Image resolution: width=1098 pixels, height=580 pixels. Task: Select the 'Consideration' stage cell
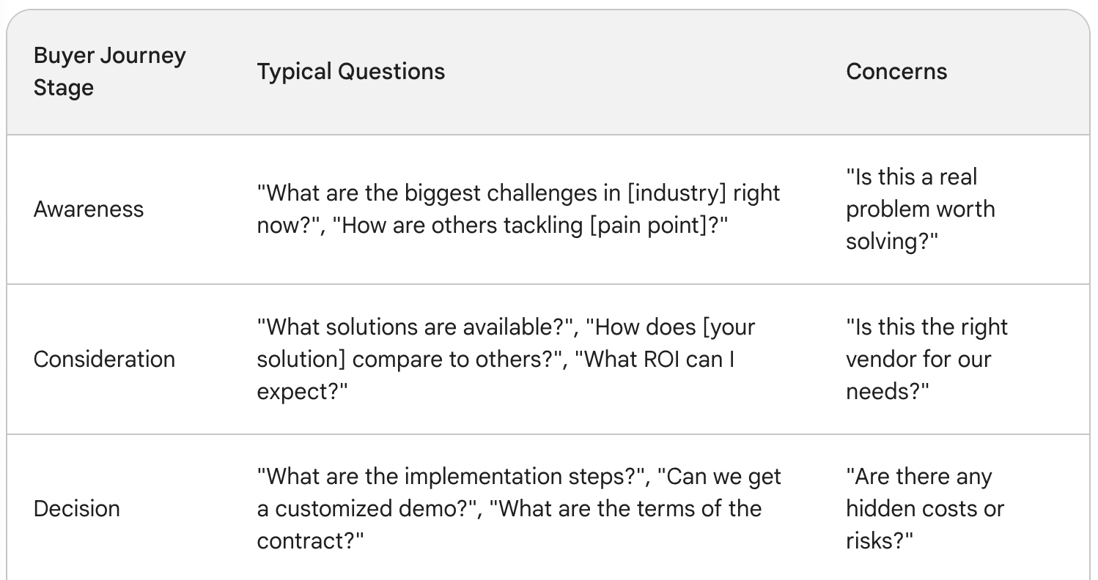pos(104,360)
